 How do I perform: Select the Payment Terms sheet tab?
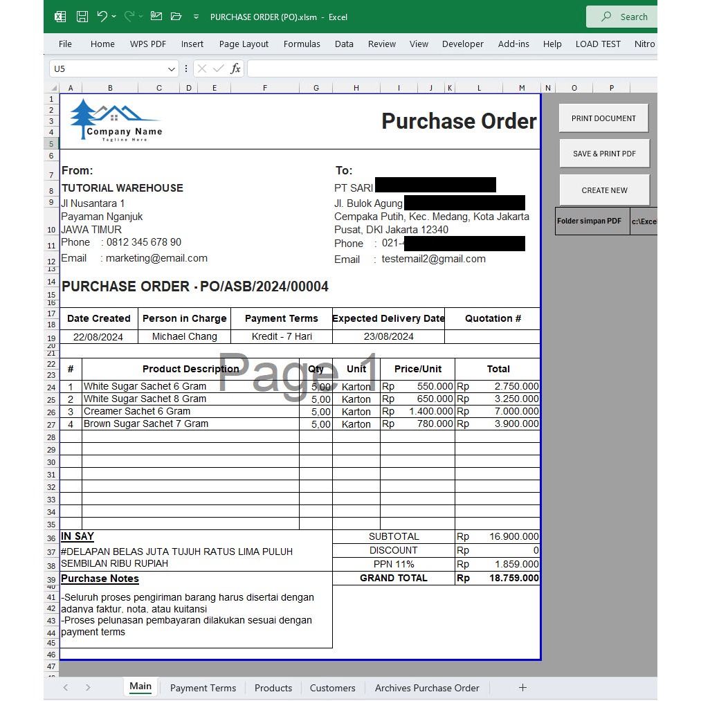pyautogui.click(x=203, y=688)
